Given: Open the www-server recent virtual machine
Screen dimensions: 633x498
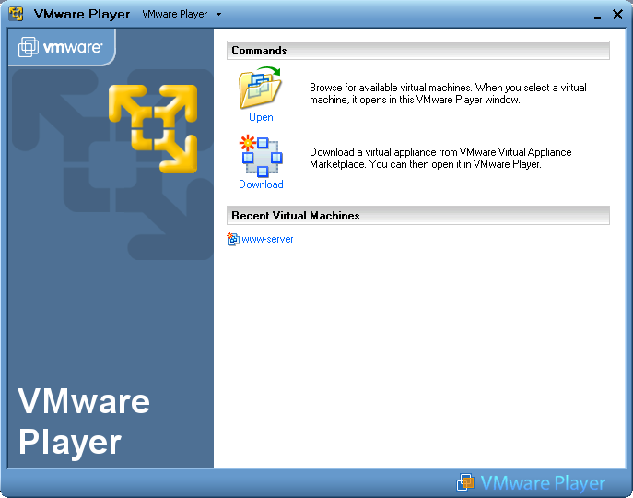Looking at the screenshot, I should pos(267,239).
